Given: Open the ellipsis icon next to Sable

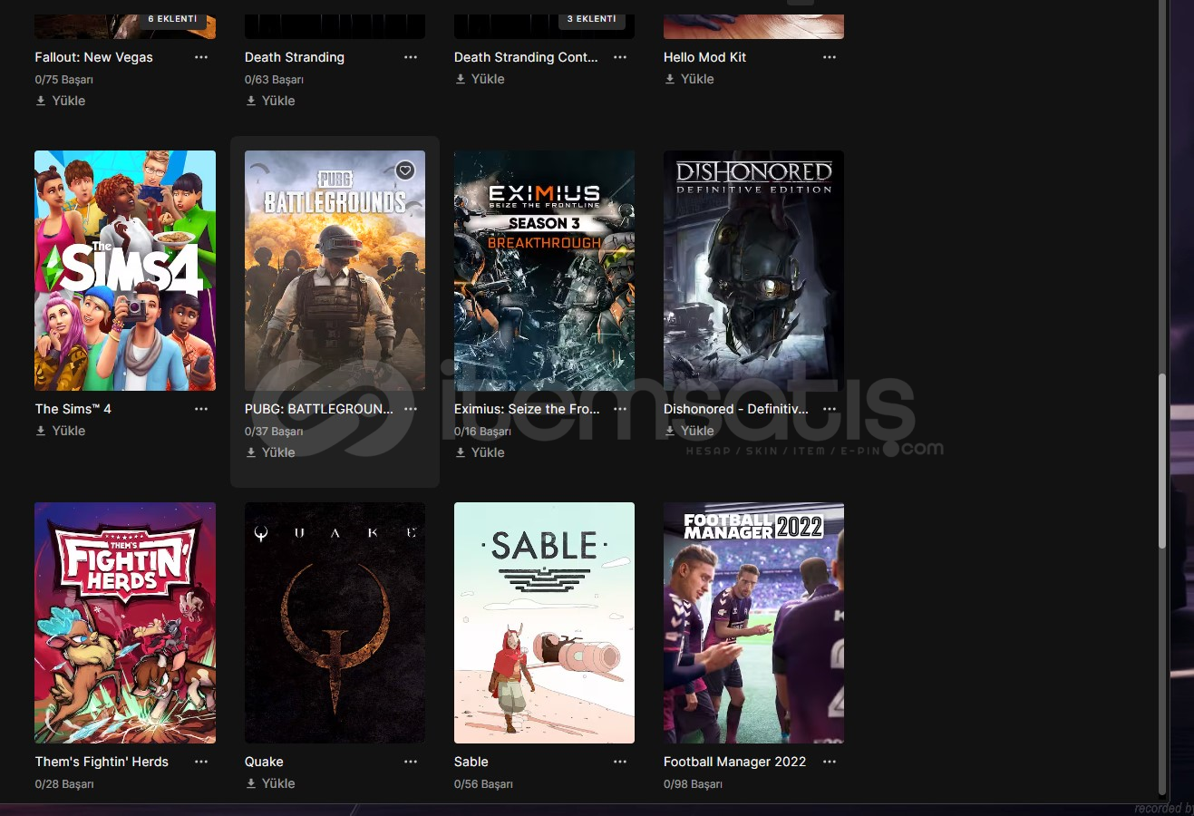Looking at the screenshot, I should (620, 762).
